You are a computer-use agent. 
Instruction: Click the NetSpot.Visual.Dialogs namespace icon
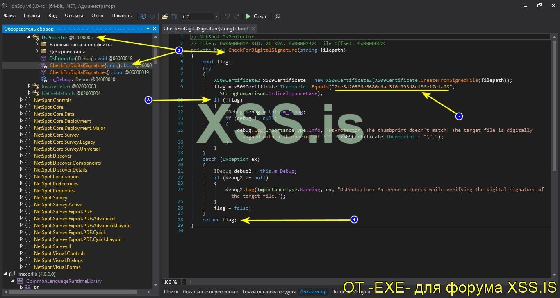[x=28, y=260]
